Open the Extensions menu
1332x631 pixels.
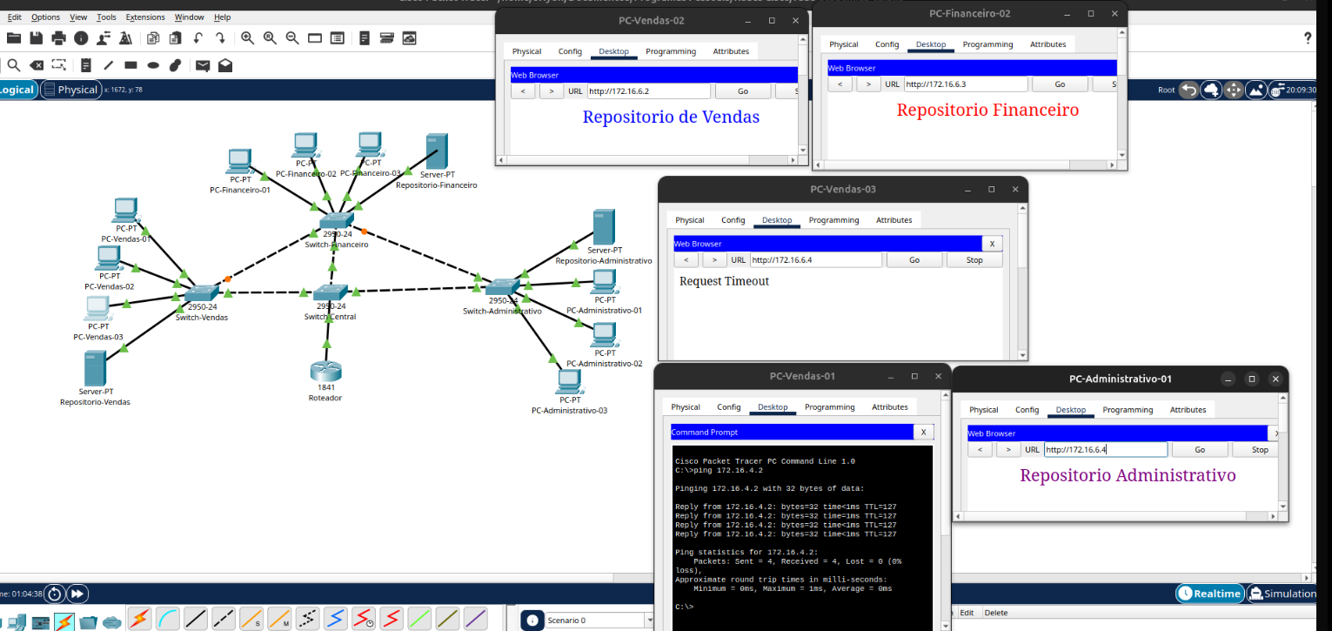point(145,17)
